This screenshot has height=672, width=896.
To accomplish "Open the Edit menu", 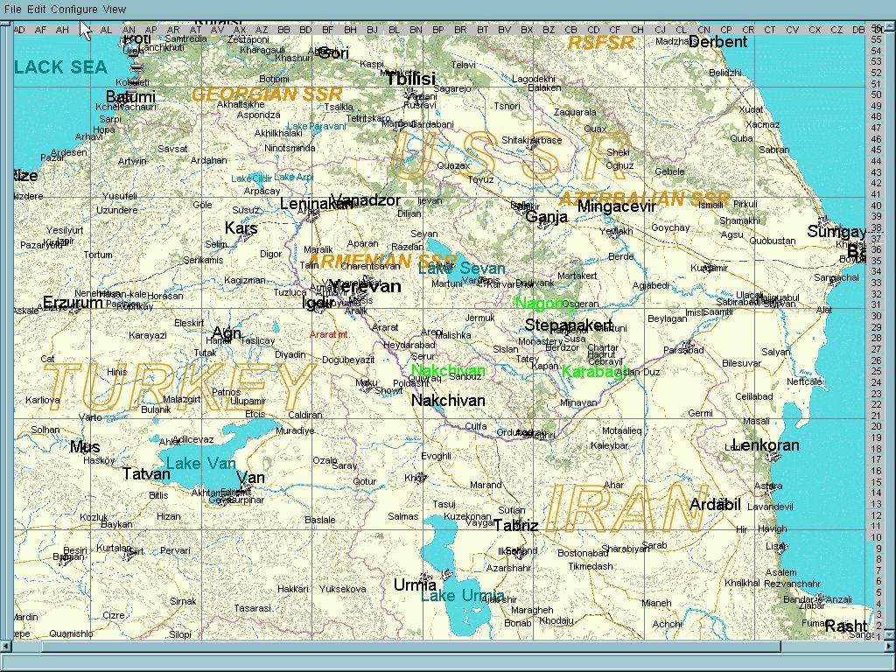I will [37, 9].
